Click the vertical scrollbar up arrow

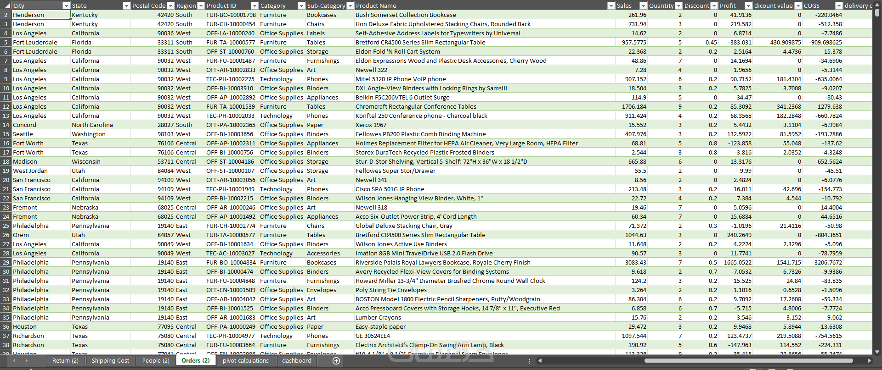pos(877,5)
